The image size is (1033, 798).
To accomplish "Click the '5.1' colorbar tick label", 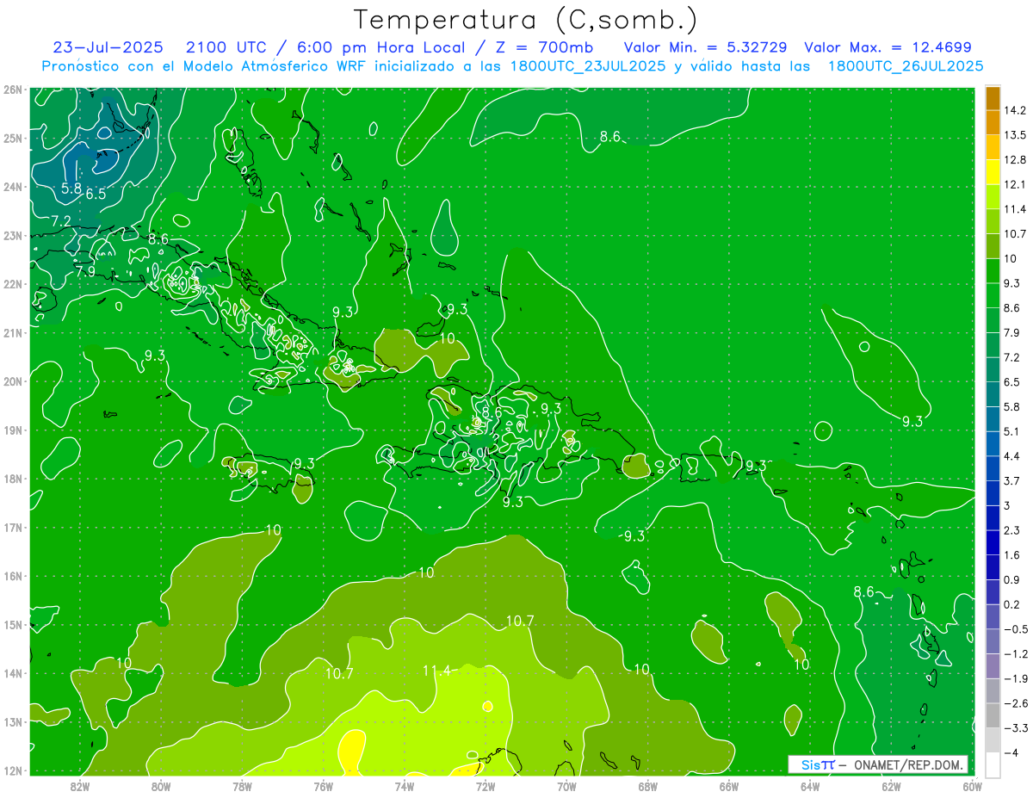I will 1012,431.
